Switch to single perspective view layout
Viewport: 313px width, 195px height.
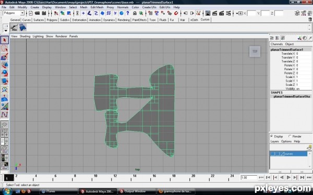click(5, 125)
